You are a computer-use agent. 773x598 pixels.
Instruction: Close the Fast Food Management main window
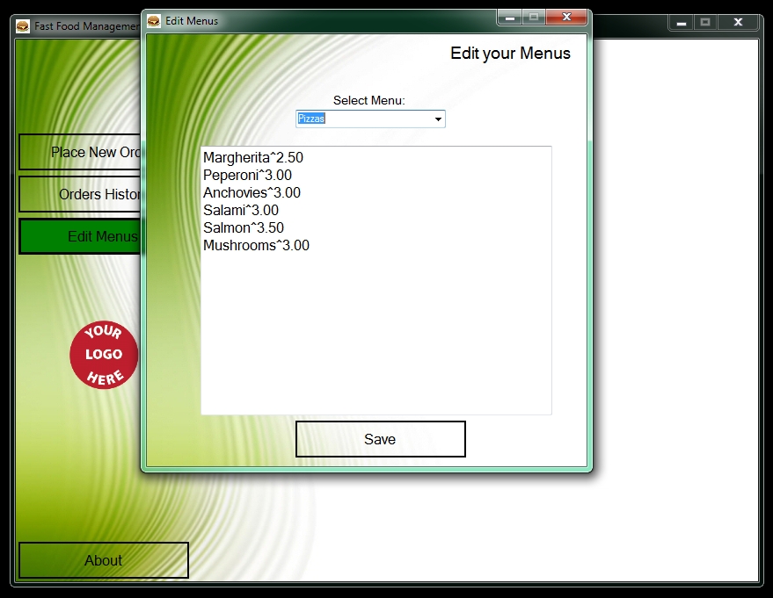(x=738, y=23)
